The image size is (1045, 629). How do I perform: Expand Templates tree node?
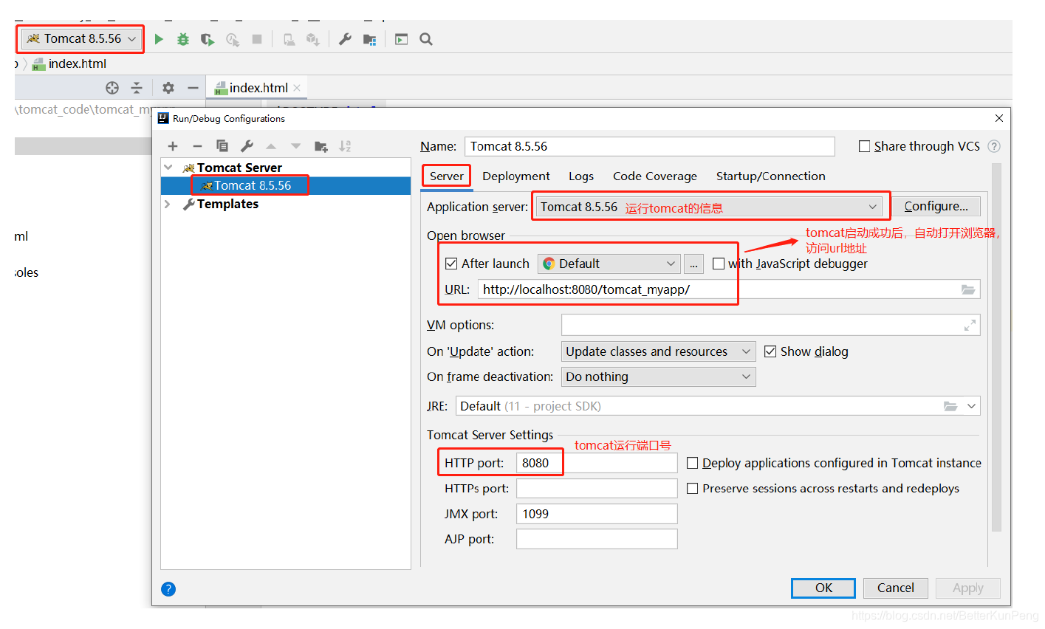coord(168,204)
